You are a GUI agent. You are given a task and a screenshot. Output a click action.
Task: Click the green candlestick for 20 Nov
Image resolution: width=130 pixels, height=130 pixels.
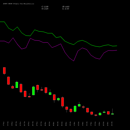pos(17,85)
